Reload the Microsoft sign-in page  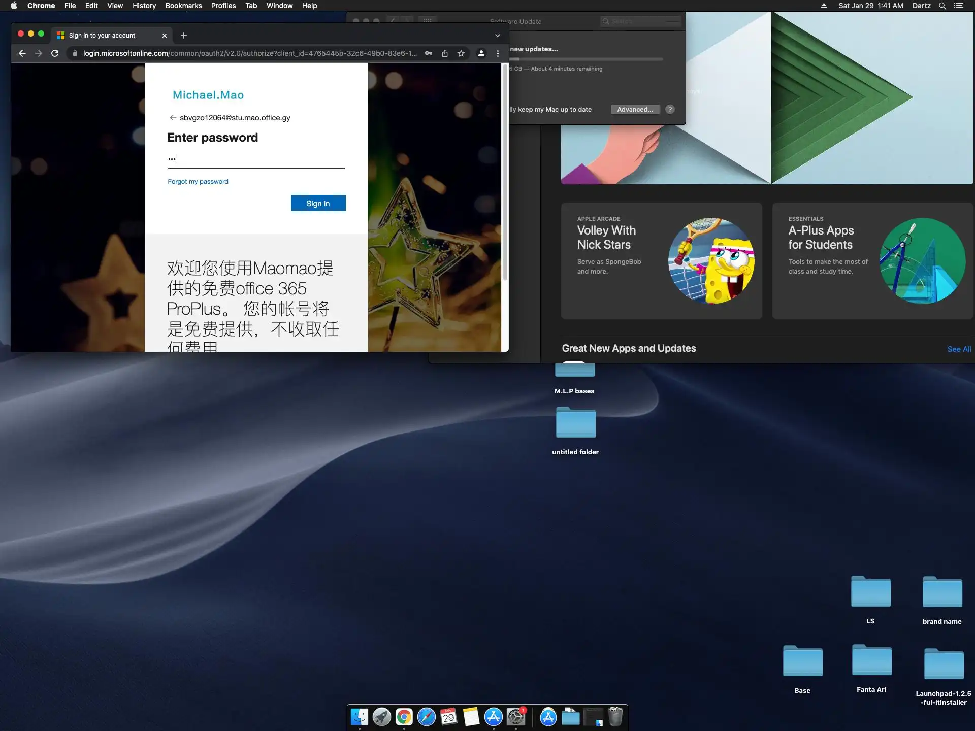[x=55, y=53]
